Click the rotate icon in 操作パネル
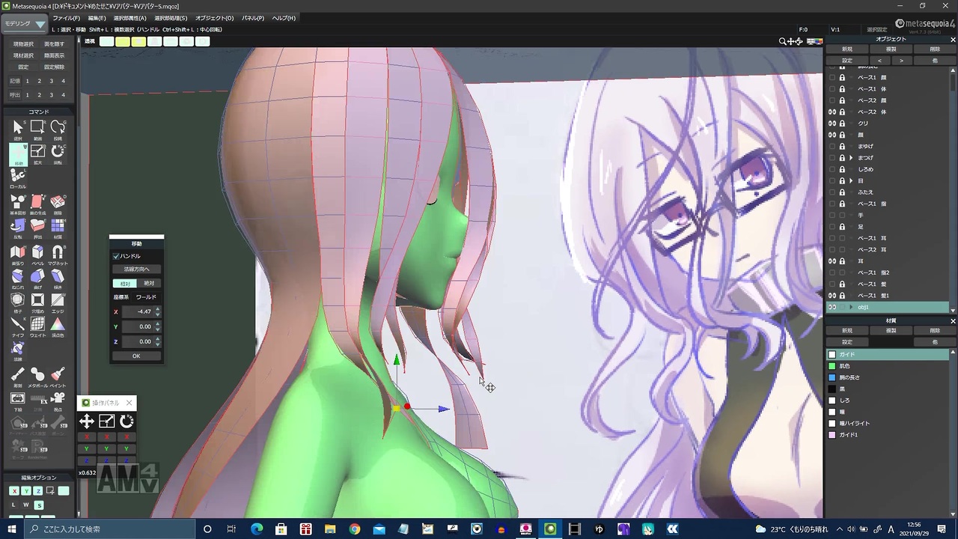 pyautogui.click(x=126, y=421)
